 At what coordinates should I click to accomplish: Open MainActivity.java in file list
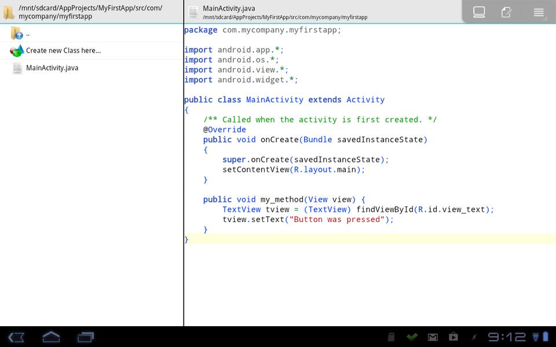tap(52, 68)
